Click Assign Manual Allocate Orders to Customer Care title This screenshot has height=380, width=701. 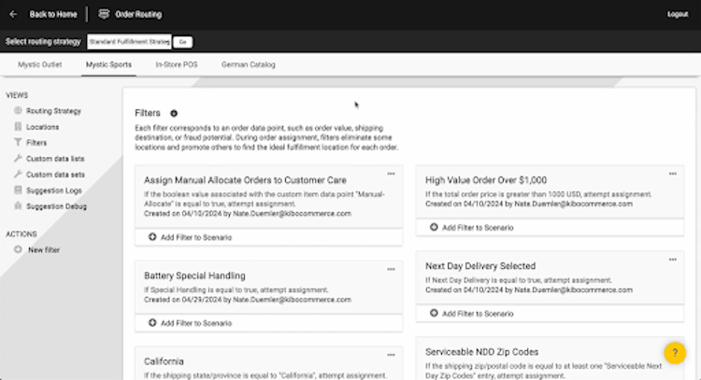pyautogui.click(x=245, y=180)
